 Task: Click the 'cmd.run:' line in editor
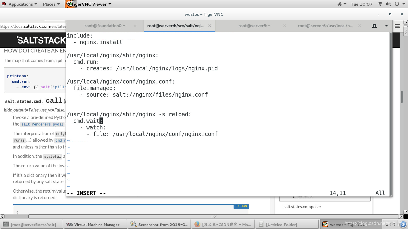pos(86,62)
